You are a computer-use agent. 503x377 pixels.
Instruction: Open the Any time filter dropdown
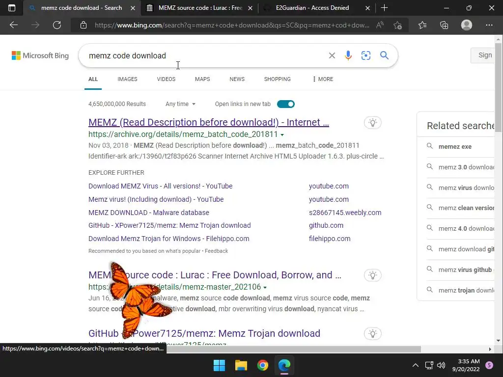click(180, 104)
